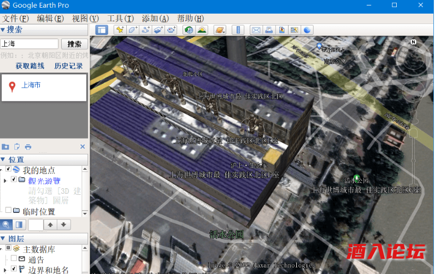The height and width of the screenshot is (274, 435).
Task: Click the 获取路线 link
Action: click(30, 66)
